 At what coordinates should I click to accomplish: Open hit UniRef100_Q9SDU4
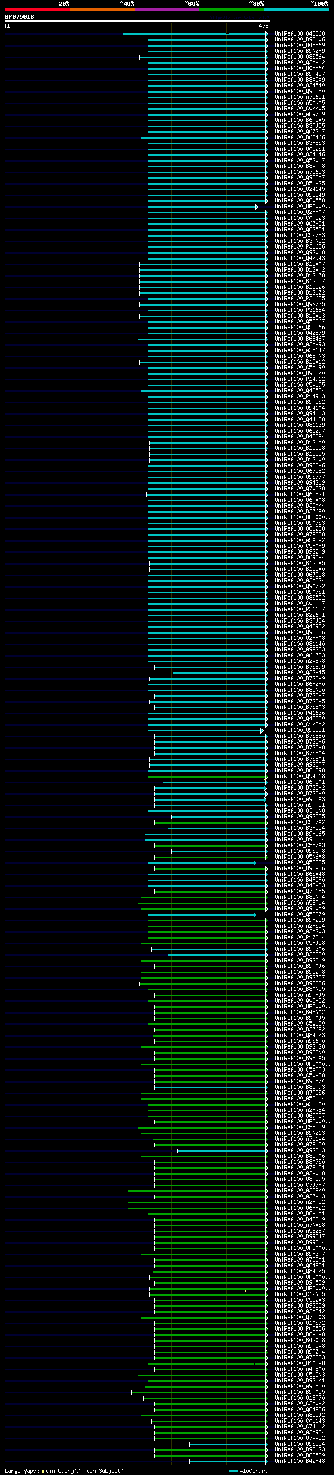(x=299, y=1444)
